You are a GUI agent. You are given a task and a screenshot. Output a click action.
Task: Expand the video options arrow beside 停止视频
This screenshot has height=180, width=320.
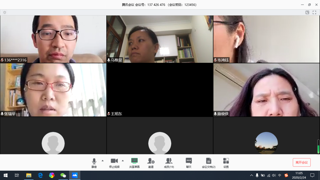point(123,161)
